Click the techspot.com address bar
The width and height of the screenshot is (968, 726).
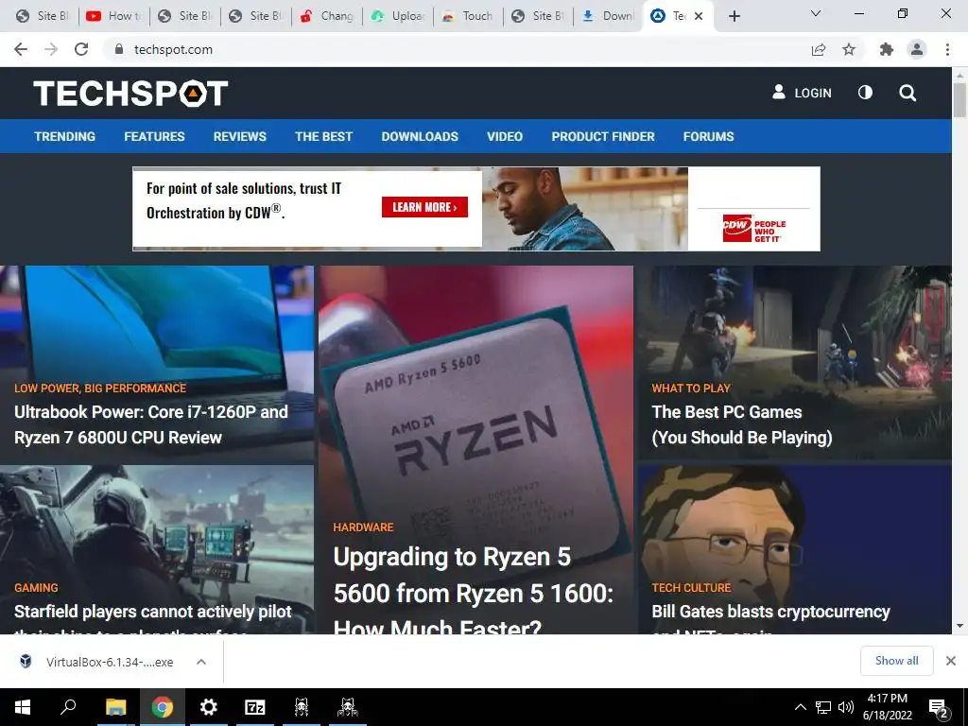(457, 49)
